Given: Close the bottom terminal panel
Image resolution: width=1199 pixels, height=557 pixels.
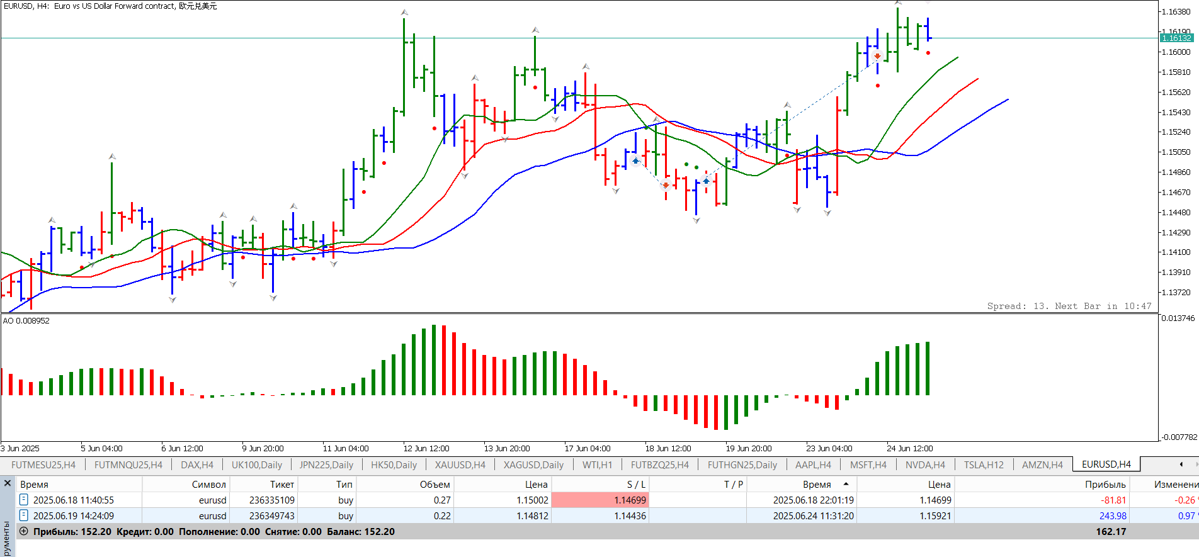Looking at the screenshot, I should tap(8, 483).
